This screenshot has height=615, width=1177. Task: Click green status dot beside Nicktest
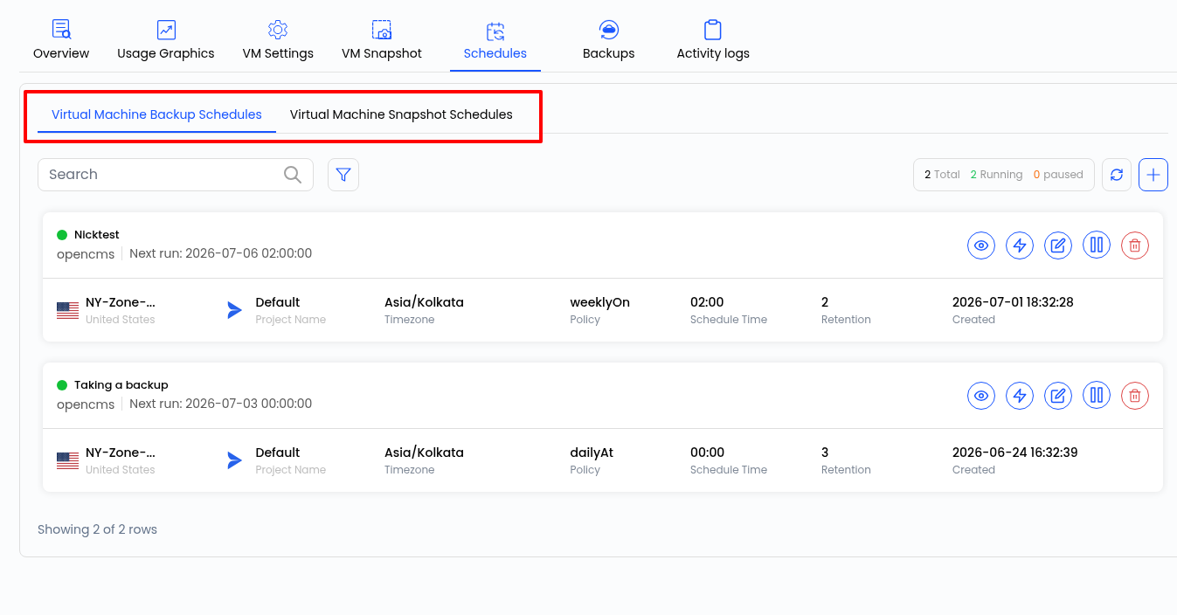point(62,235)
